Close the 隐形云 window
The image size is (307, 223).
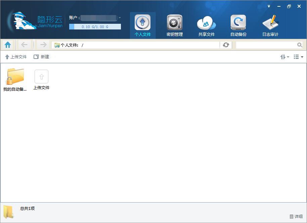pos(299,6)
